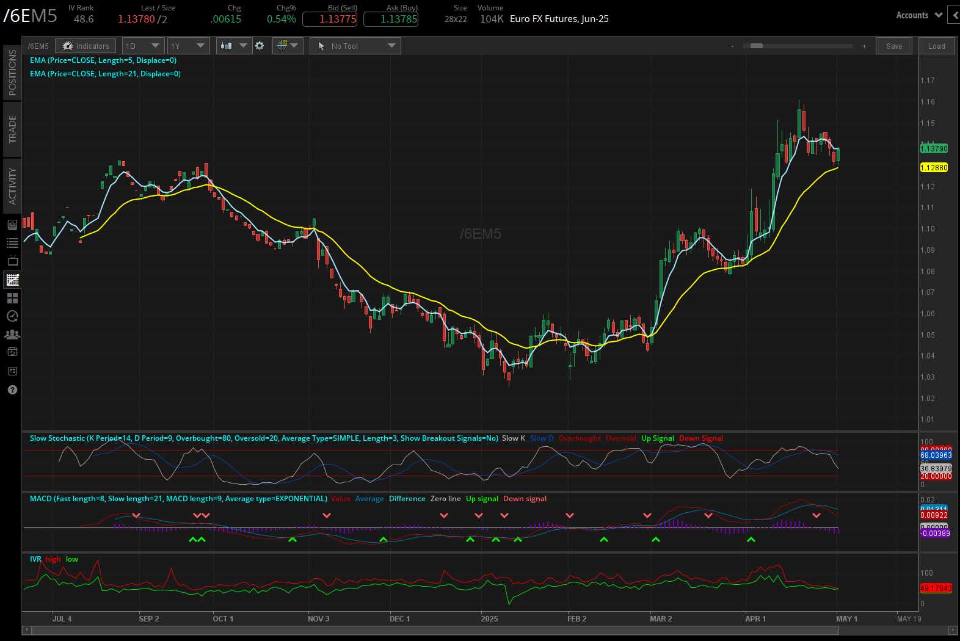The height and width of the screenshot is (641, 960).
Task: Open the people community icon
Action: pos(12,334)
